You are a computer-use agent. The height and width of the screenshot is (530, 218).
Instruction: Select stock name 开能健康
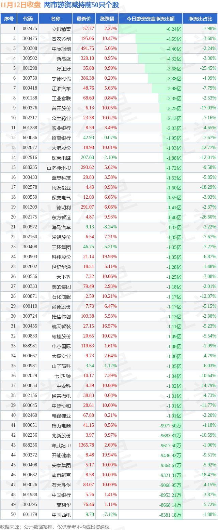pos(61,455)
